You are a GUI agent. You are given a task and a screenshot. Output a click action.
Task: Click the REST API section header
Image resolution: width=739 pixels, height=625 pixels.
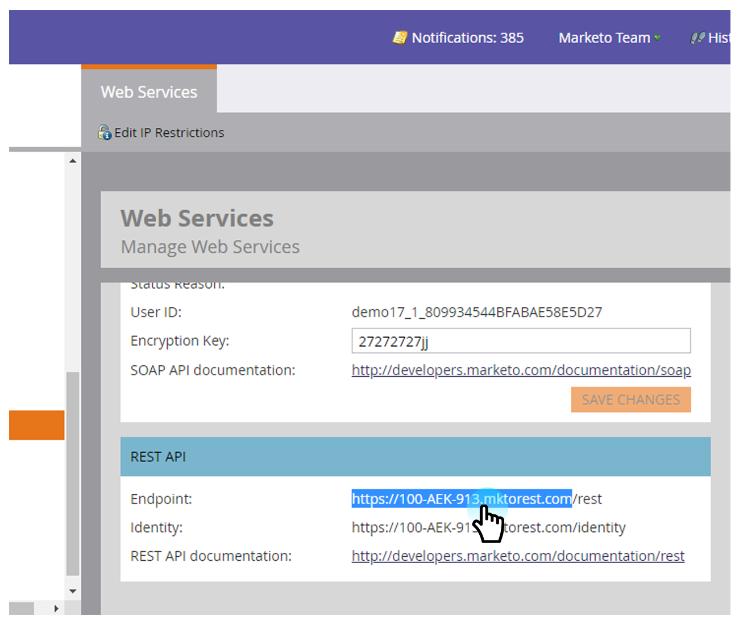[x=415, y=457]
